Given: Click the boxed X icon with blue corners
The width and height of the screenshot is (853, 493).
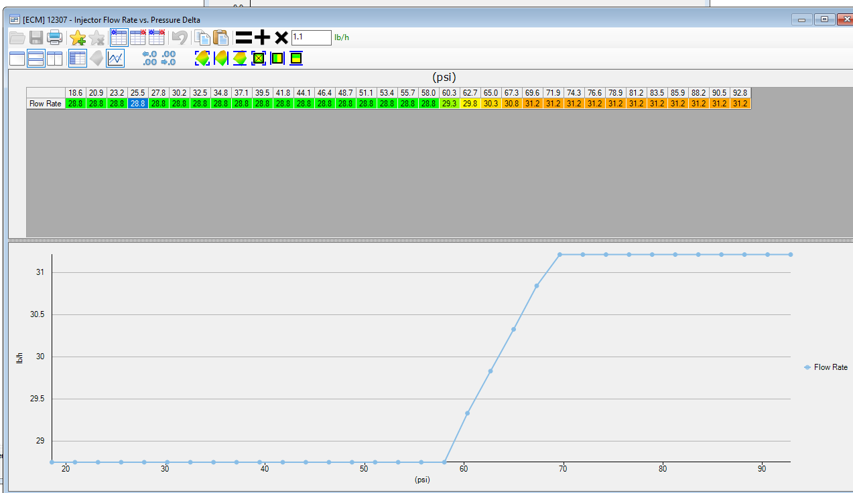Looking at the screenshot, I should (259, 58).
